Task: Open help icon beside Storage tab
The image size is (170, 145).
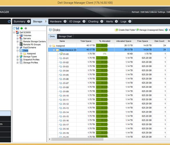Action: point(46,21)
